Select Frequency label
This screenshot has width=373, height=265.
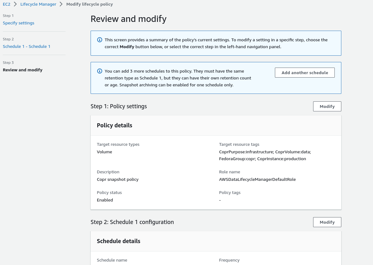pos(229,260)
